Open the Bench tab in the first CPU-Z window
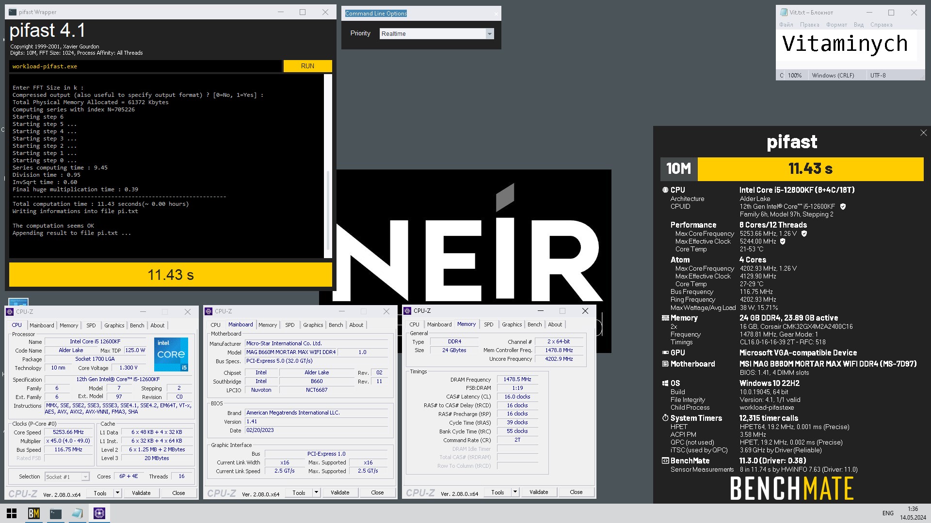931x523 pixels. click(137, 325)
